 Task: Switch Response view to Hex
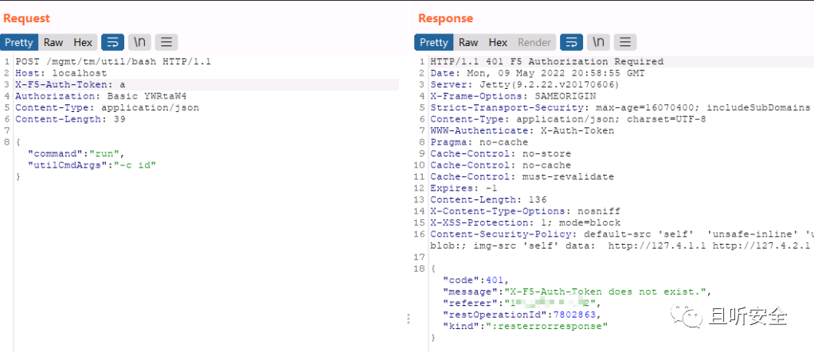tap(498, 42)
